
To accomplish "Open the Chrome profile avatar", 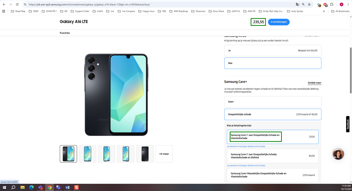I will [342, 4].
